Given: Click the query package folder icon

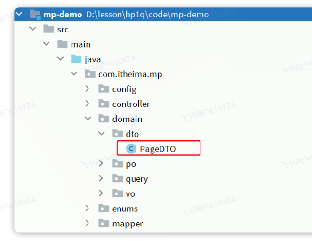Looking at the screenshot, I should pos(117,179).
